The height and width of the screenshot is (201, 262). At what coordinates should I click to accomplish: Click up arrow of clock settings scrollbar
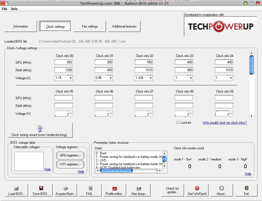pos(252,53)
